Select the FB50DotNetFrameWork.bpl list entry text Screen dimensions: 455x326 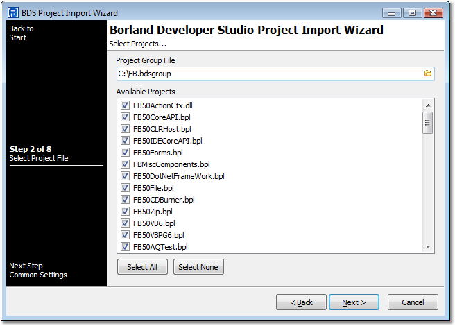click(x=179, y=176)
